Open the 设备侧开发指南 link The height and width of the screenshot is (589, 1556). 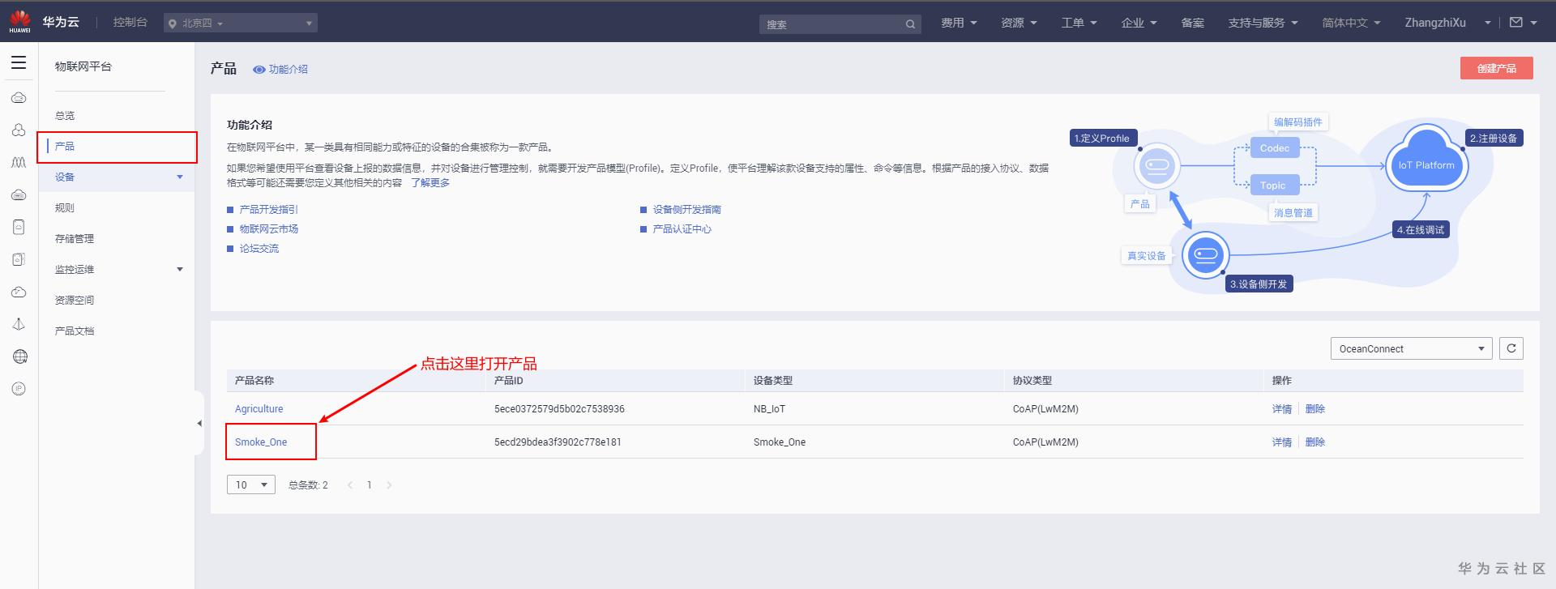[x=687, y=210]
